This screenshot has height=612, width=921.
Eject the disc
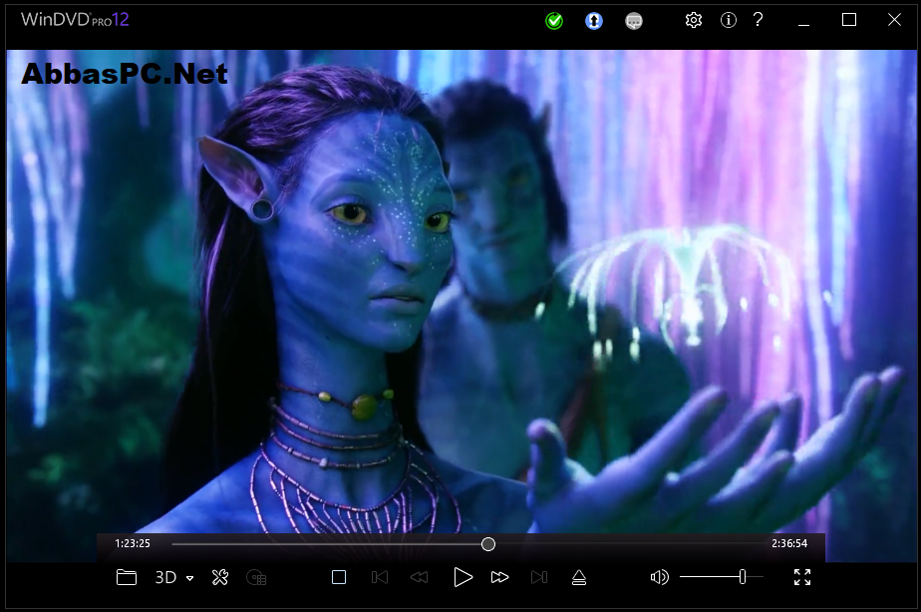pyautogui.click(x=579, y=578)
